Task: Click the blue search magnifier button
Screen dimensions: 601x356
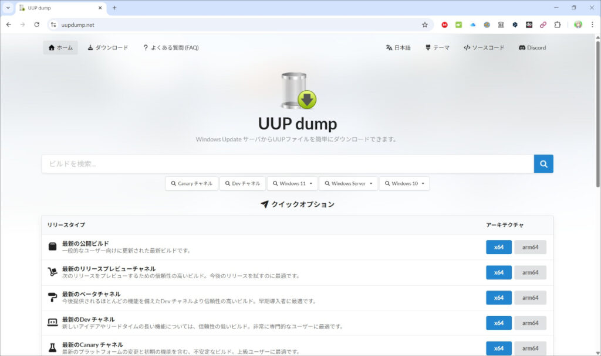Action: [543, 164]
